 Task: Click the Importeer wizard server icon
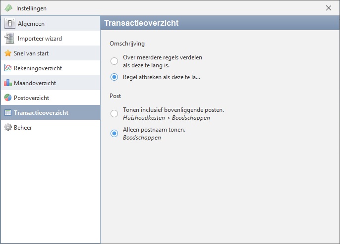9,38
